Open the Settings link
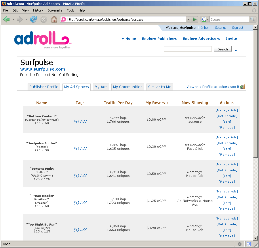The width and height of the screenshot is (259, 248). coord(220,28)
